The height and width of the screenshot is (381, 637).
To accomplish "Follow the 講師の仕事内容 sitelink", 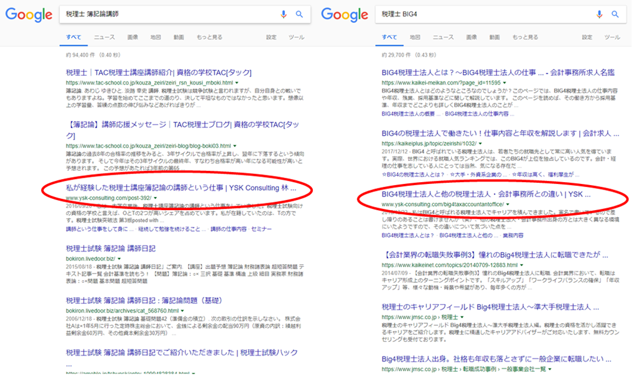I will [x=228, y=229].
